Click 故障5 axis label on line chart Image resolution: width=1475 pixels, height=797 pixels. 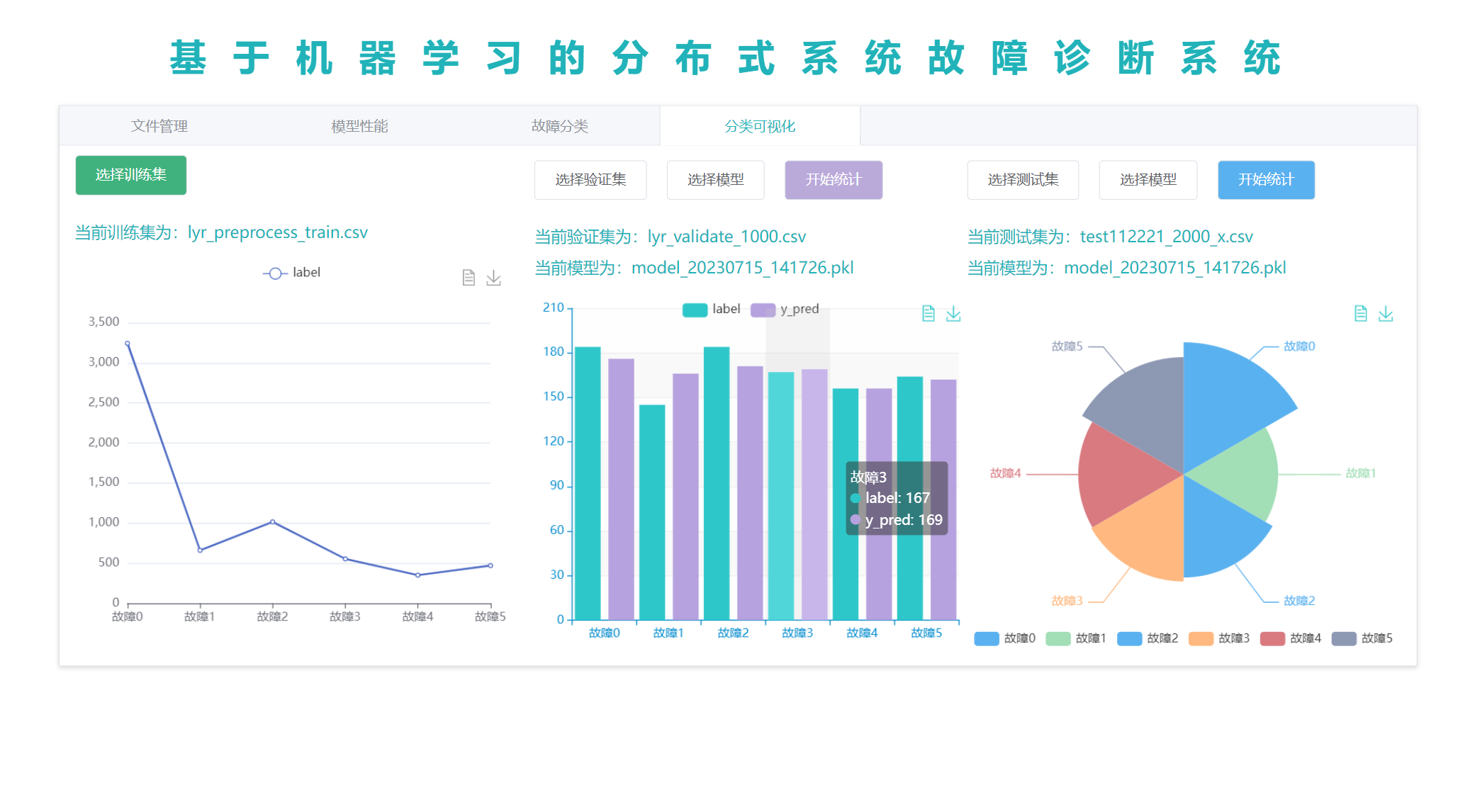pos(490,616)
